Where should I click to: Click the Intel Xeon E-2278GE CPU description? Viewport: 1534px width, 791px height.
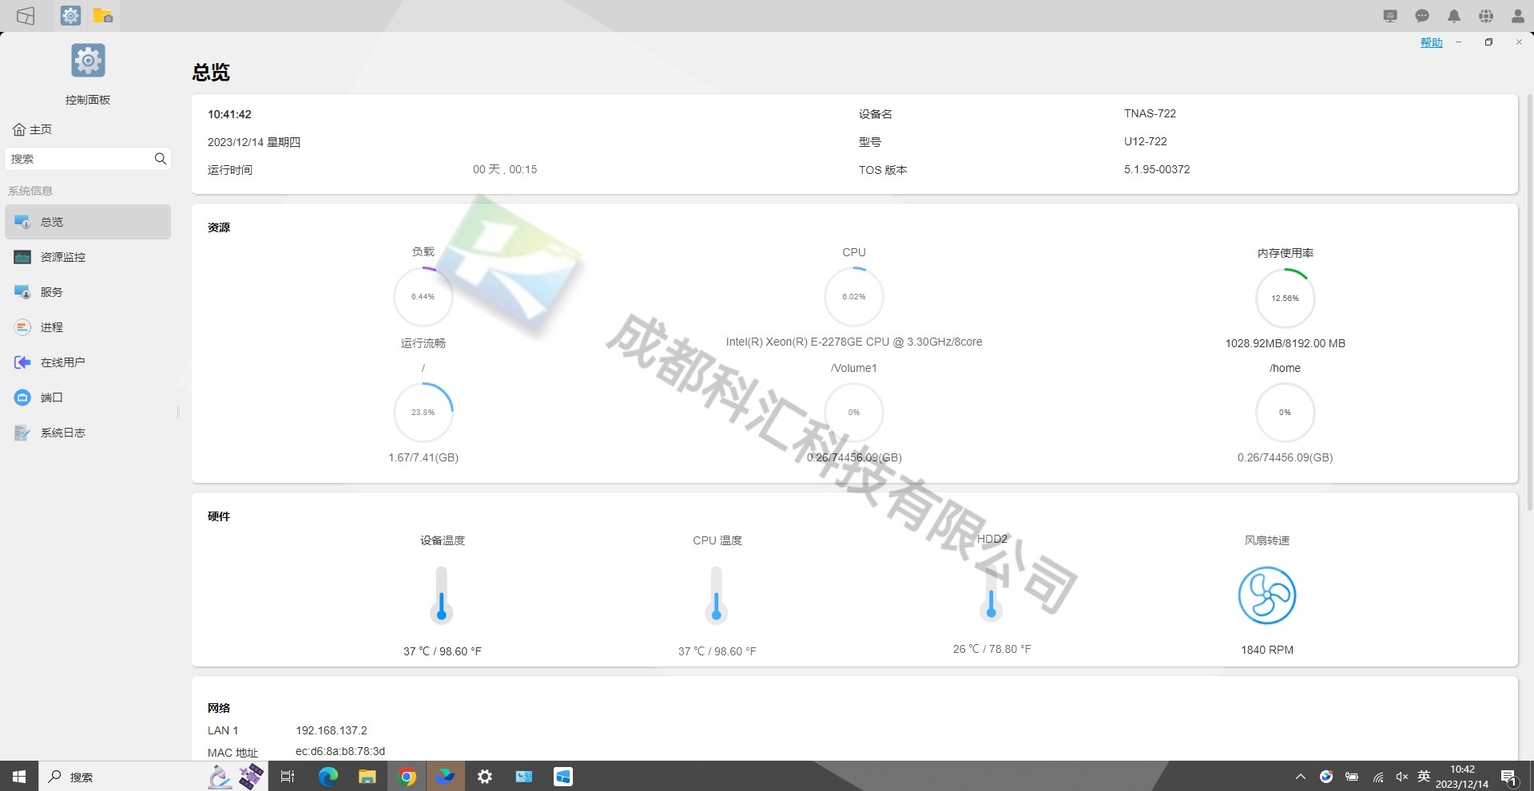pos(854,342)
